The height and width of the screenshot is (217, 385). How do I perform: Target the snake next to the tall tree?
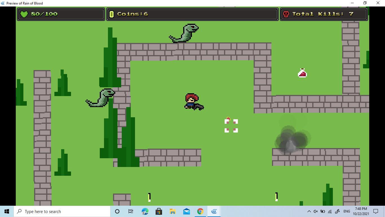pos(101,98)
